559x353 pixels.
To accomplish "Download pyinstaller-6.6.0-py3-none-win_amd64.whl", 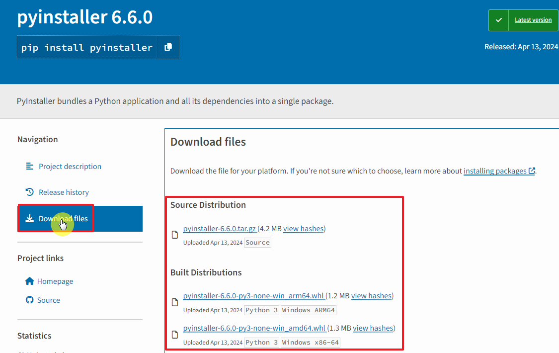I will coord(254,328).
